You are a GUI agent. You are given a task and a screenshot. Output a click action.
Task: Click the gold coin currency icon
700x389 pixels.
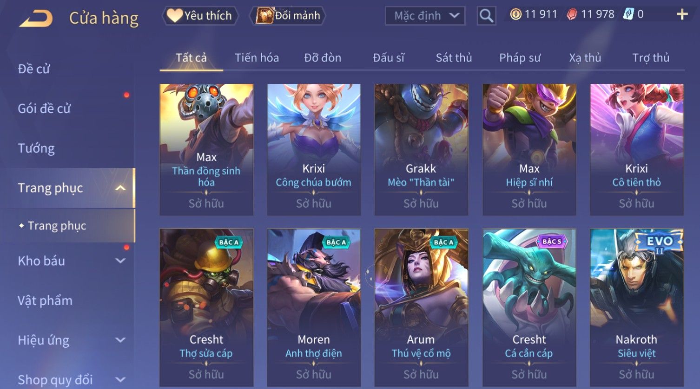515,14
